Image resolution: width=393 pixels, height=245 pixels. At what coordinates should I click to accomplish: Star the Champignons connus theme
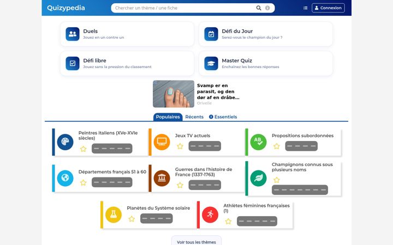(276, 180)
